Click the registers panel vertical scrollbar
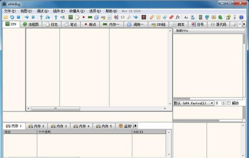 [x=244, y=66]
